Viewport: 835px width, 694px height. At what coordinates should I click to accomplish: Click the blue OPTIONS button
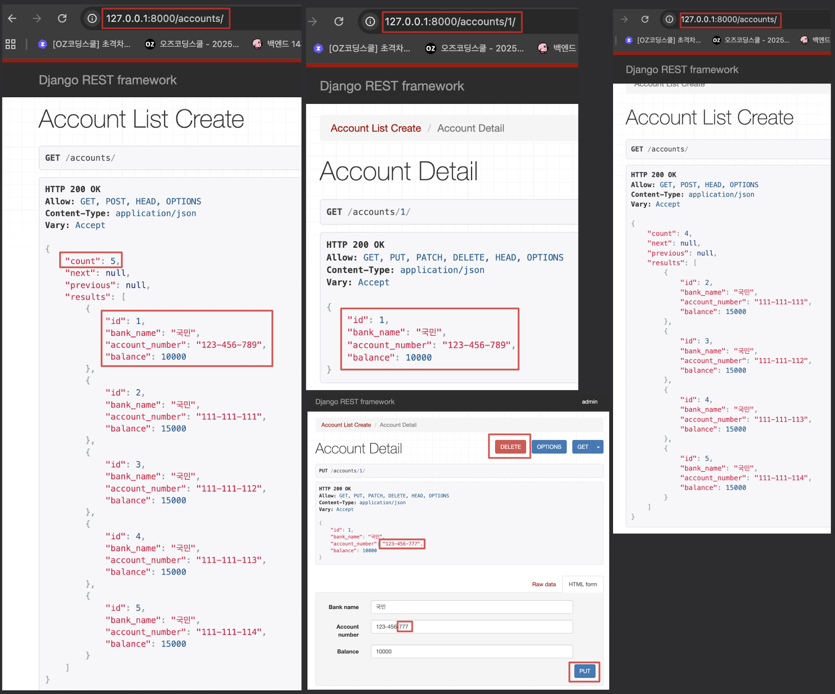tap(549, 447)
